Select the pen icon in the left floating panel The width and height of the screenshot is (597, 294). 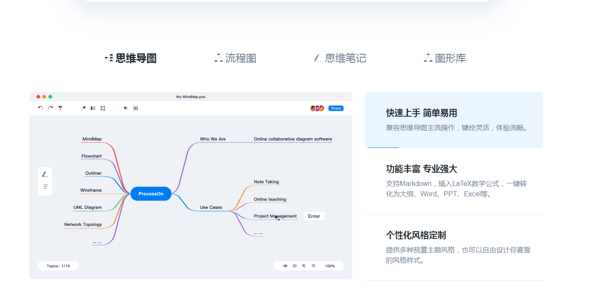[x=45, y=174]
